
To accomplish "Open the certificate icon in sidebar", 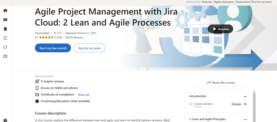I will [x=5, y=56].
